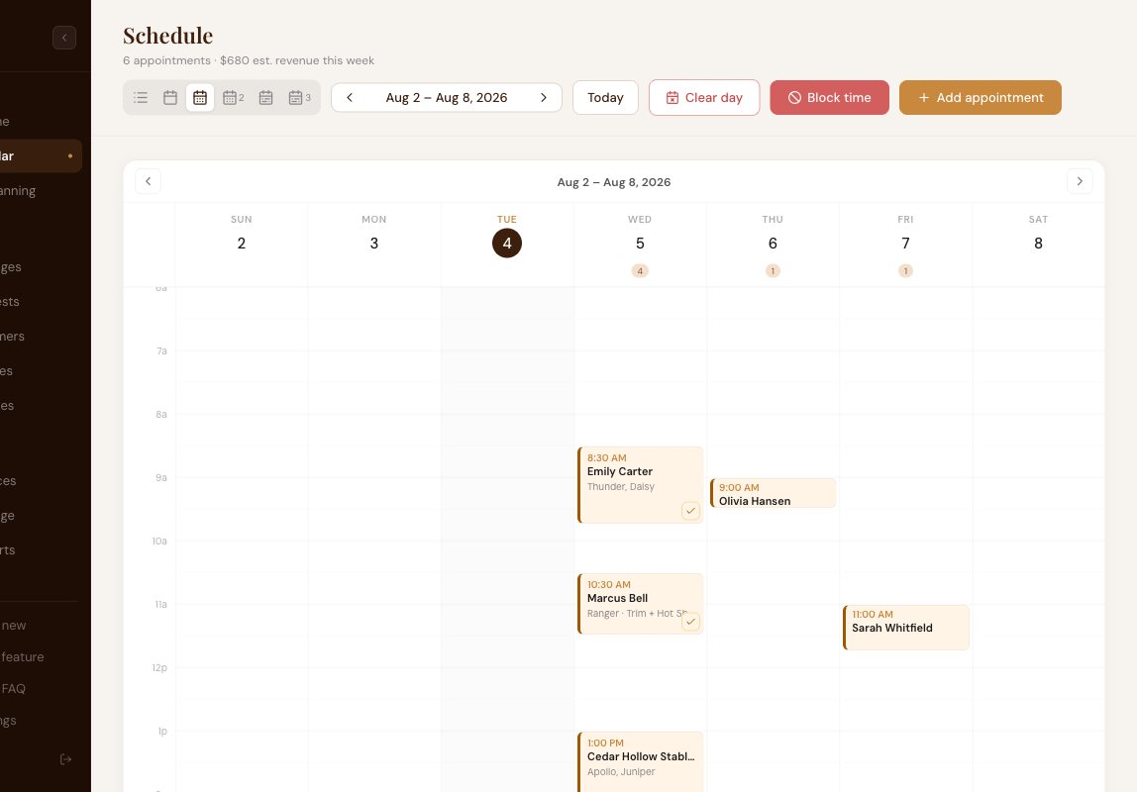This screenshot has height=792, width=1137.
Task: Select the month view calendar icon
Action: point(266,98)
